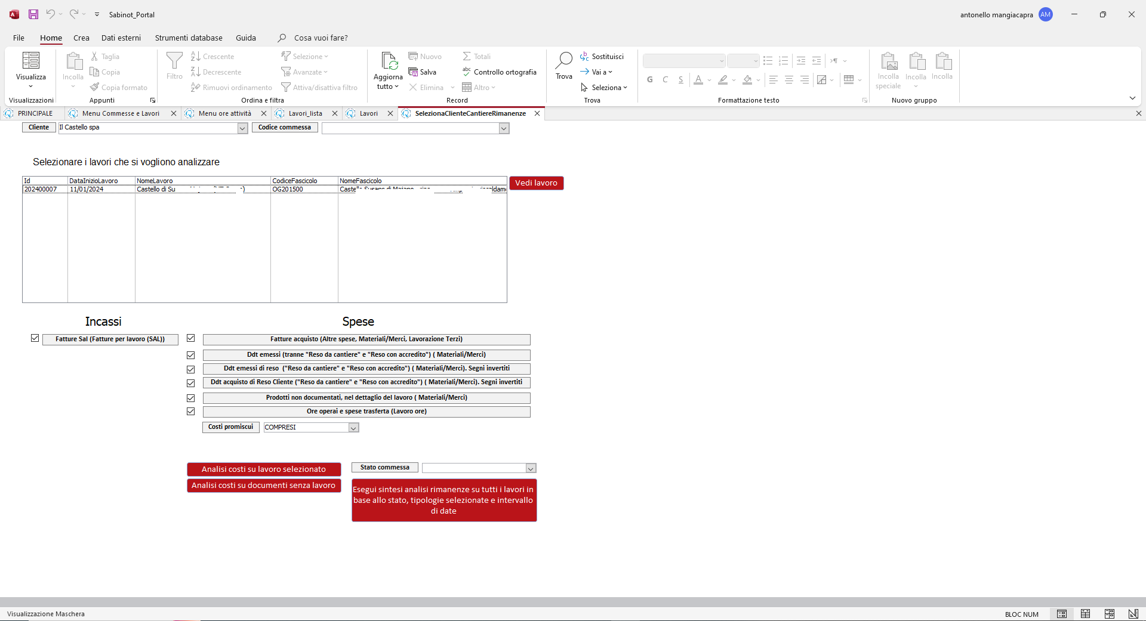This screenshot has height=621, width=1146.
Task: Click Analisi costi su lavoro selezionato
Action: coord(264,469)
